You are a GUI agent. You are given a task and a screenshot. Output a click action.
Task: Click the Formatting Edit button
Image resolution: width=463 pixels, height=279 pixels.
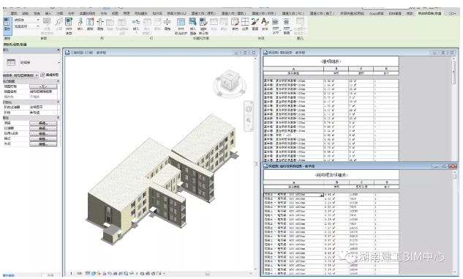[43, 138]
